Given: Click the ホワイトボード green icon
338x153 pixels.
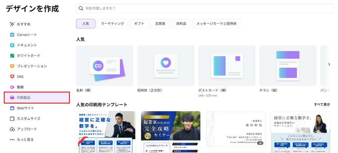Looking at the screenshot, I should tap(12, 56).
